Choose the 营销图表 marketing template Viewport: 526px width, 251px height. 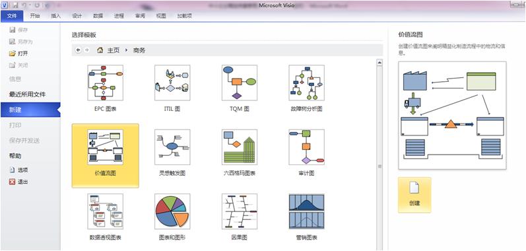307,211
